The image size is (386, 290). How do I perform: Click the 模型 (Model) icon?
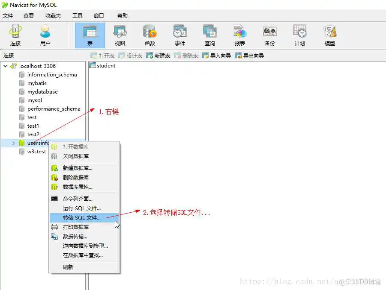point(329,34)
